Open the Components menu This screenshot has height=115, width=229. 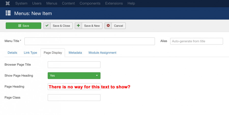tap(90, 3)
